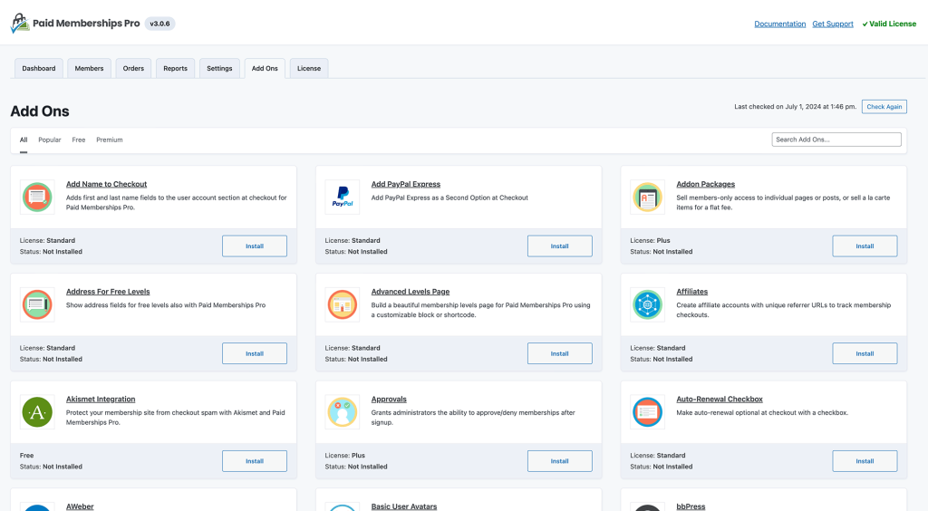
Task: Go to the Orders tab
Action: 133,69
